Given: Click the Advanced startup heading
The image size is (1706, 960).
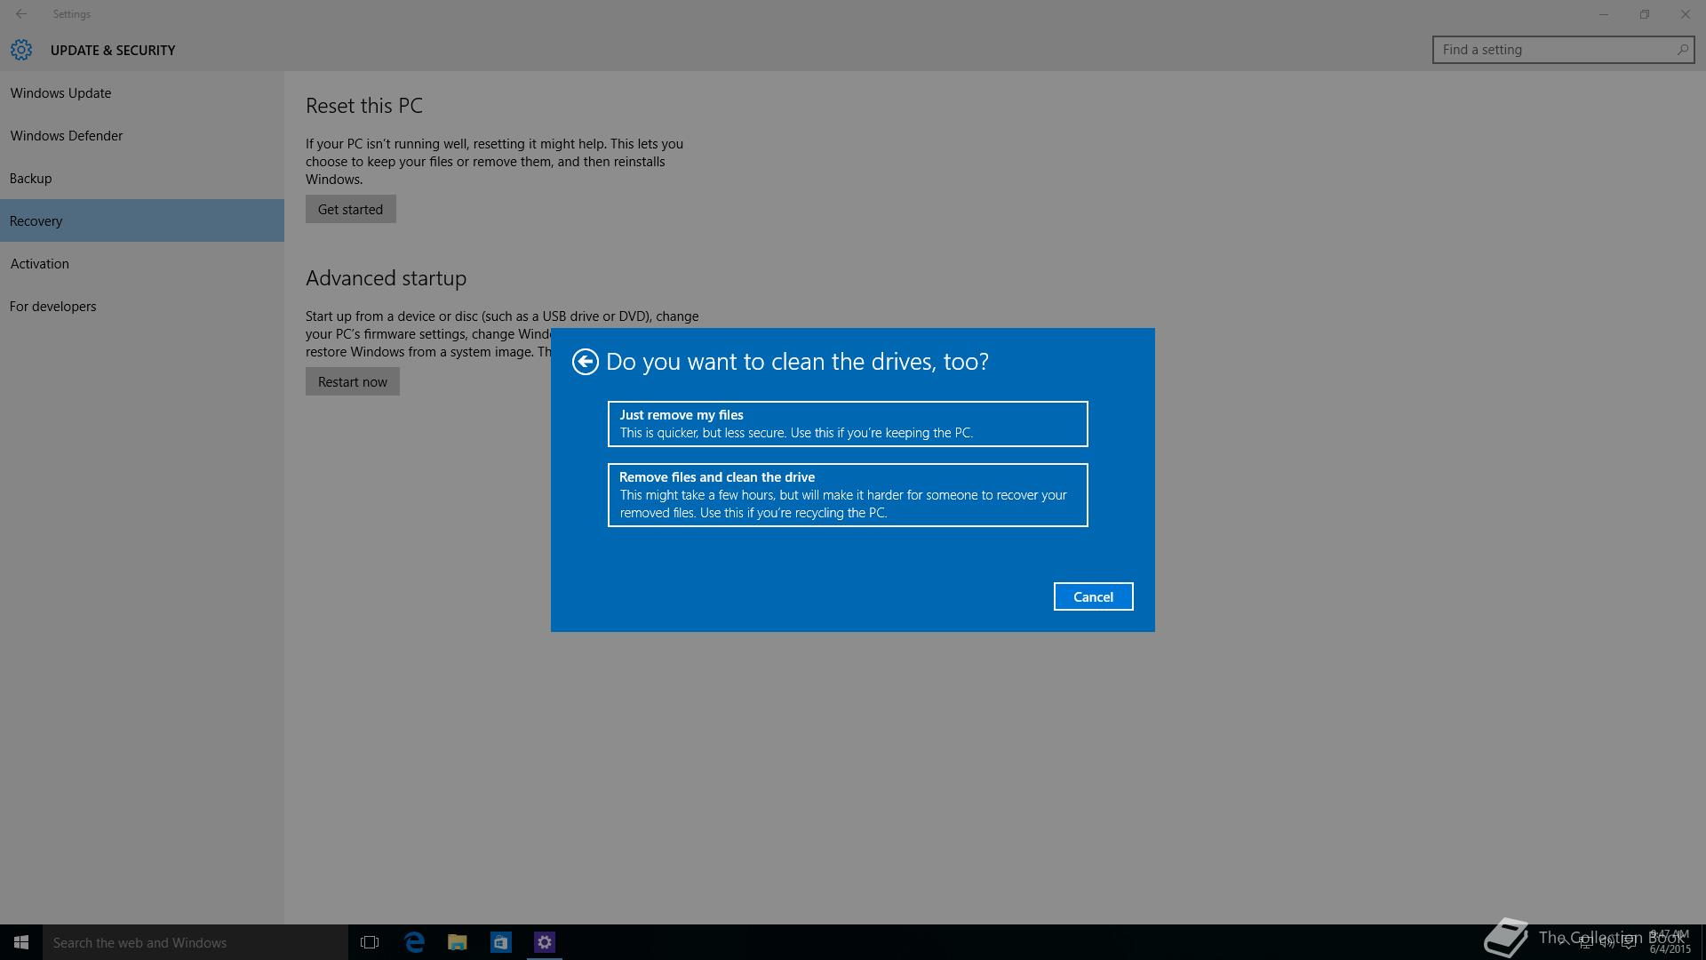Looking at the screenshot, I should click(x=386, y=278).
